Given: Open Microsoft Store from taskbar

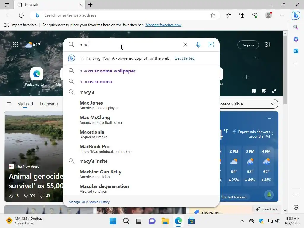Looking at the screenshot, I should pos(191,221).
